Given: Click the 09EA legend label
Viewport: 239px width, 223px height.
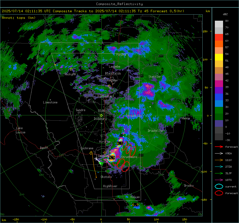Looking at the screenshot, I should coord(228,154).
